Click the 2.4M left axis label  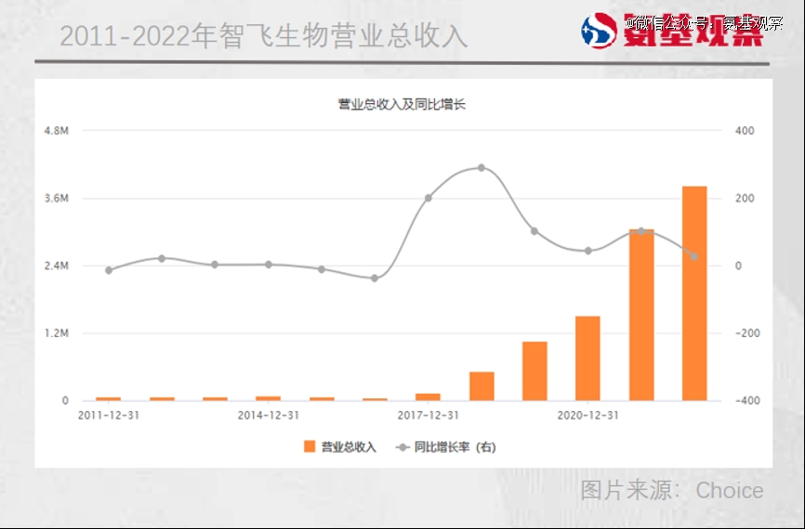[x=57, y=265]
